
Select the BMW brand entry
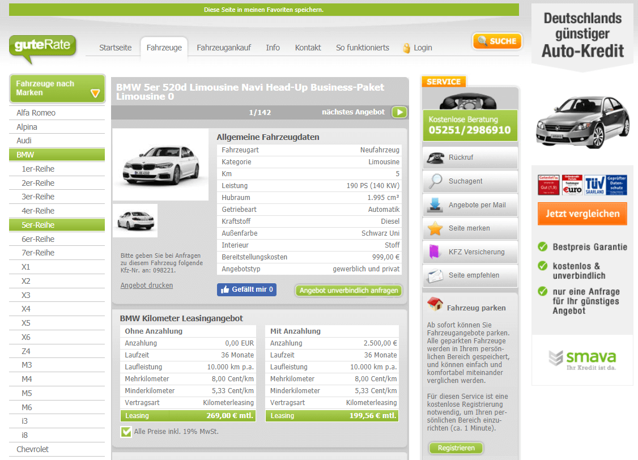click(x=57, y=155)
